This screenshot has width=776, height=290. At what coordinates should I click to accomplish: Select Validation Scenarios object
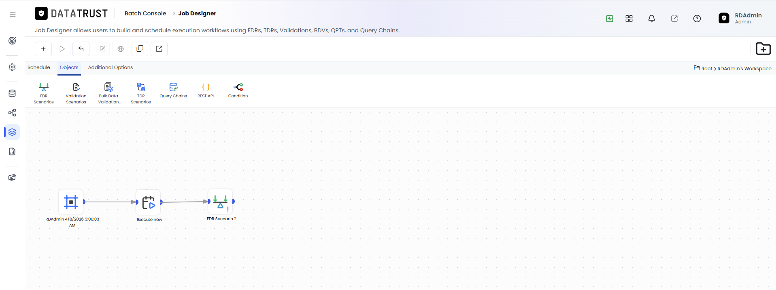76,93
